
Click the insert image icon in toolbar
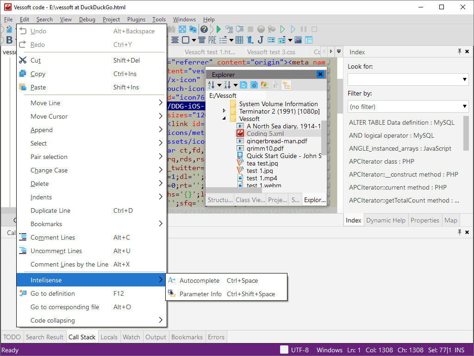click(298, 40)
